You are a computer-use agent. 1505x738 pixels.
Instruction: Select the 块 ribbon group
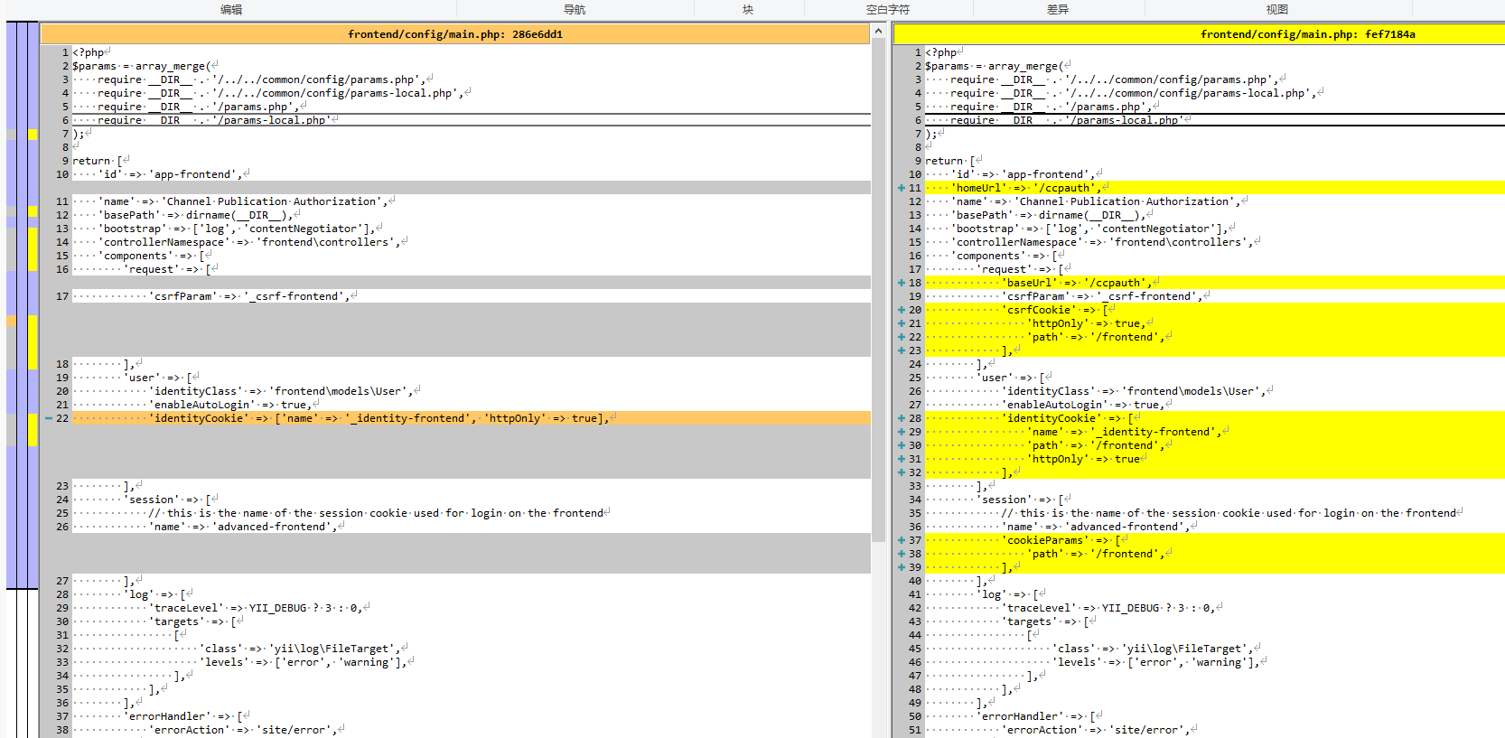[748, 10]
